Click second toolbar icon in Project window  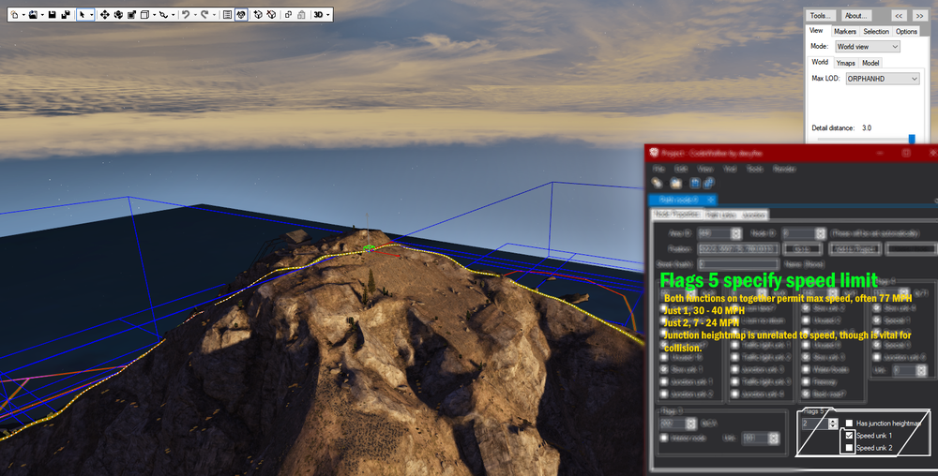pyautogui.click(x=676, y=183)
